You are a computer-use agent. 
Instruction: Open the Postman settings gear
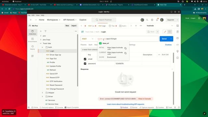coord(152,20)
